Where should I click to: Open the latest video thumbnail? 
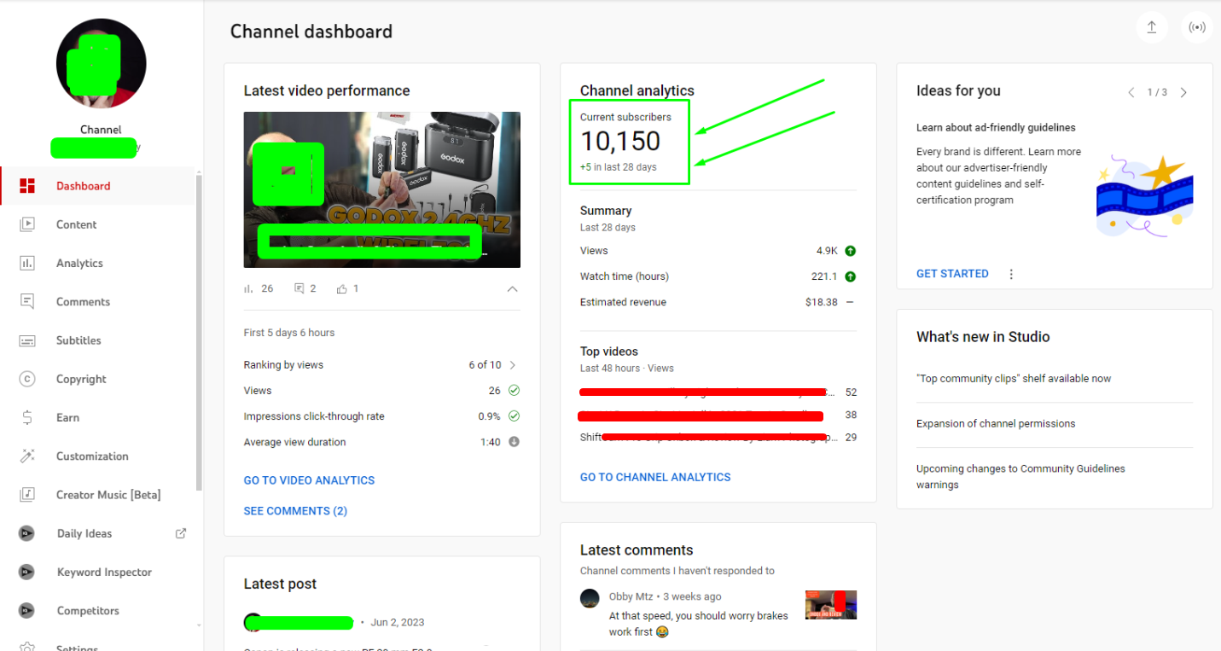(381, 189)
